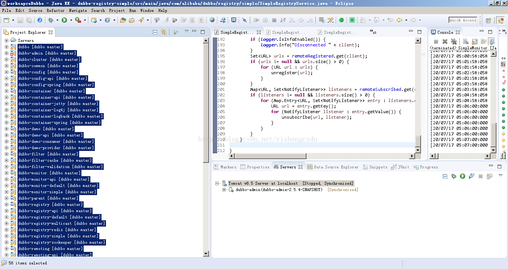Open dropdown arrow next to New icon
Image resolution: width=508 pixels, height=270 pixels.
tap(13, 20)
